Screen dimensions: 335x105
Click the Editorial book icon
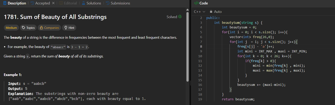61,3
